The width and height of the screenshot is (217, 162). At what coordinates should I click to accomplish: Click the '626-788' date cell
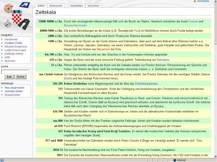point(58,111)
